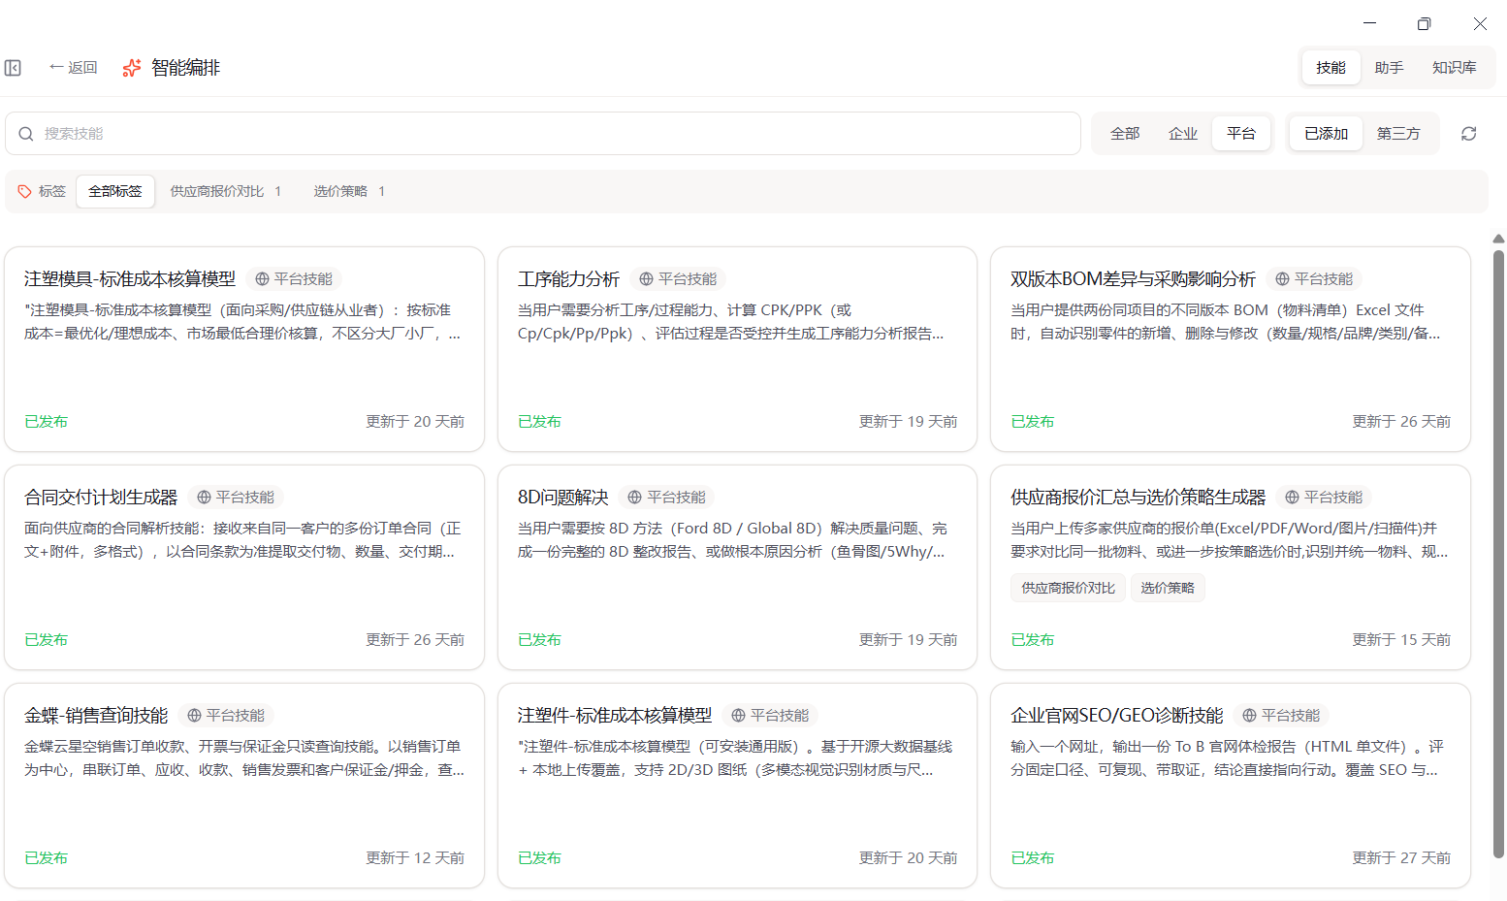Open the 双版本BOM差异与采购影响分析 skill card
The image size is (1507, 901).
[x=1230, y=349]
